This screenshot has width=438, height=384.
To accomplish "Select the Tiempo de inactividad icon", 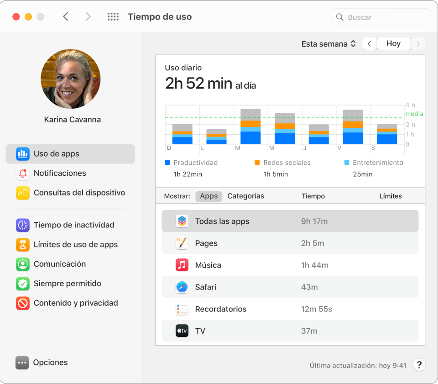I will 22,225.
